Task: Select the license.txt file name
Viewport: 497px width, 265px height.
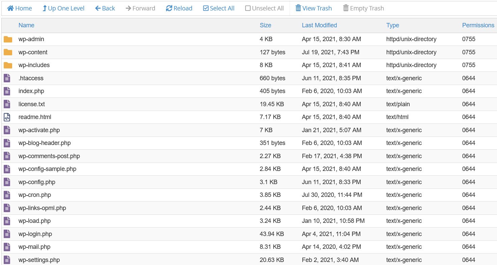Action: coord(32,104)
